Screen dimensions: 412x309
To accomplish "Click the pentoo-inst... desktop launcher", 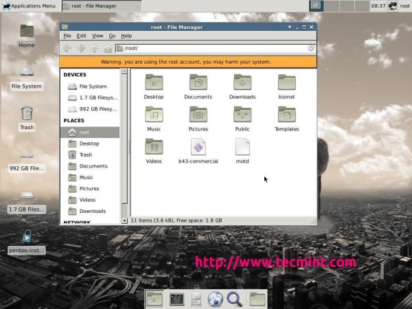I will pos(27,242).
